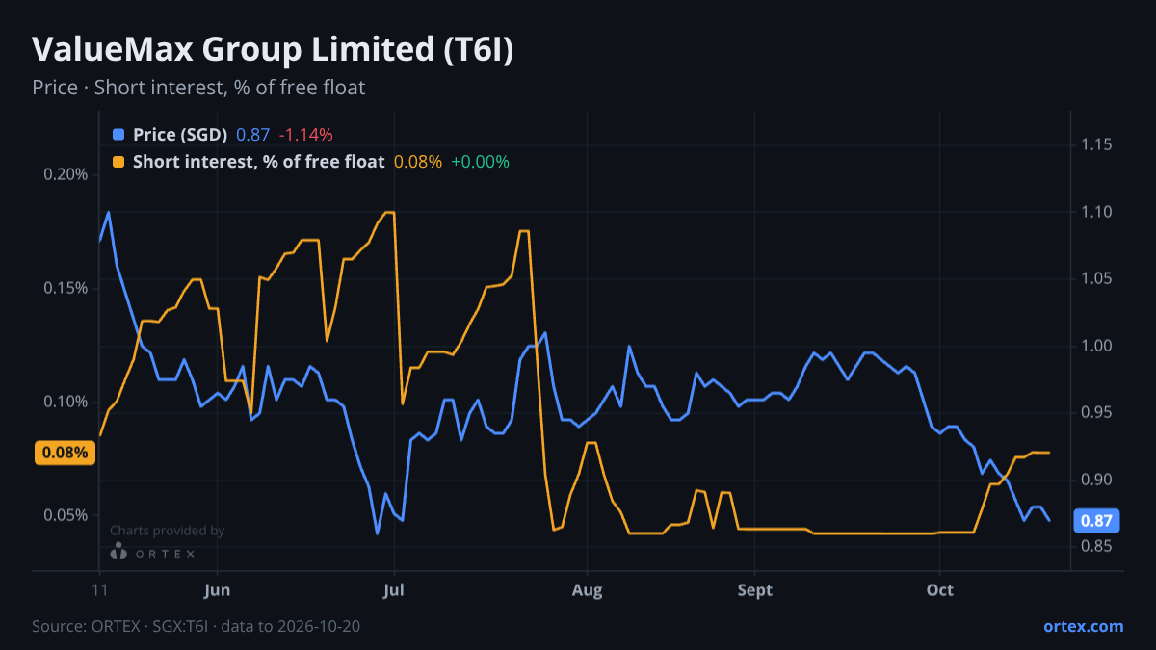This screenshot has width=1156, height=650.
Task: Click the 0.85 right axis label
Action: (1096, 546)
